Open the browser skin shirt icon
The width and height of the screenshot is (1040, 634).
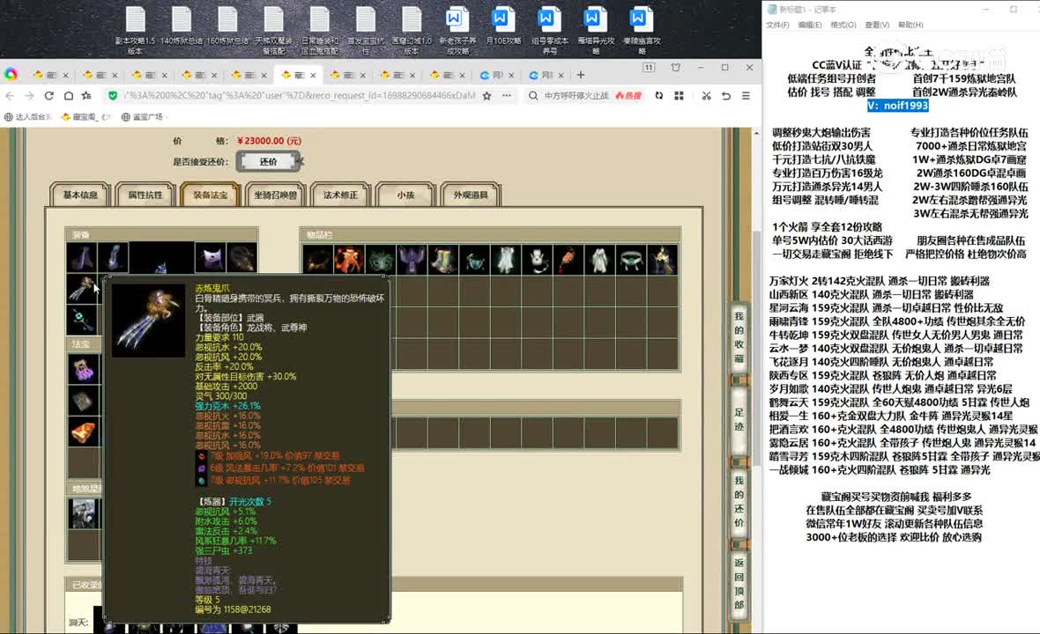[676, 68]
